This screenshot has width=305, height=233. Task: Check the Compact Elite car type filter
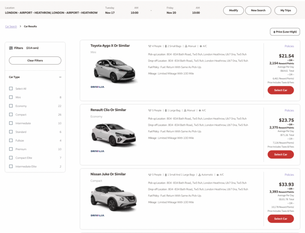[11, 158]
